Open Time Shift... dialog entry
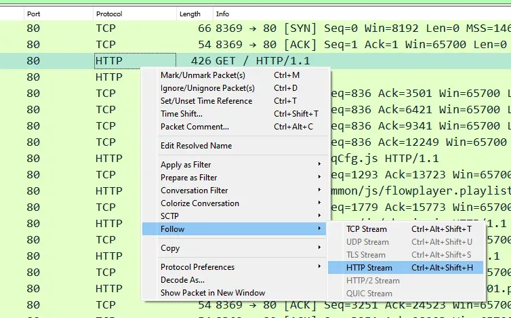 click(x=237, y=114)
